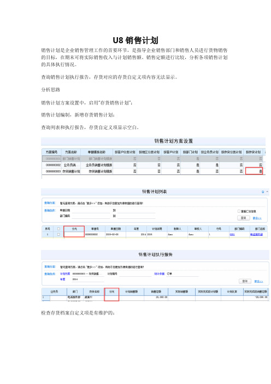Click the 年度 field showing 2014 in 执行报告
271x384 pixels.
(x=88, y=279)
